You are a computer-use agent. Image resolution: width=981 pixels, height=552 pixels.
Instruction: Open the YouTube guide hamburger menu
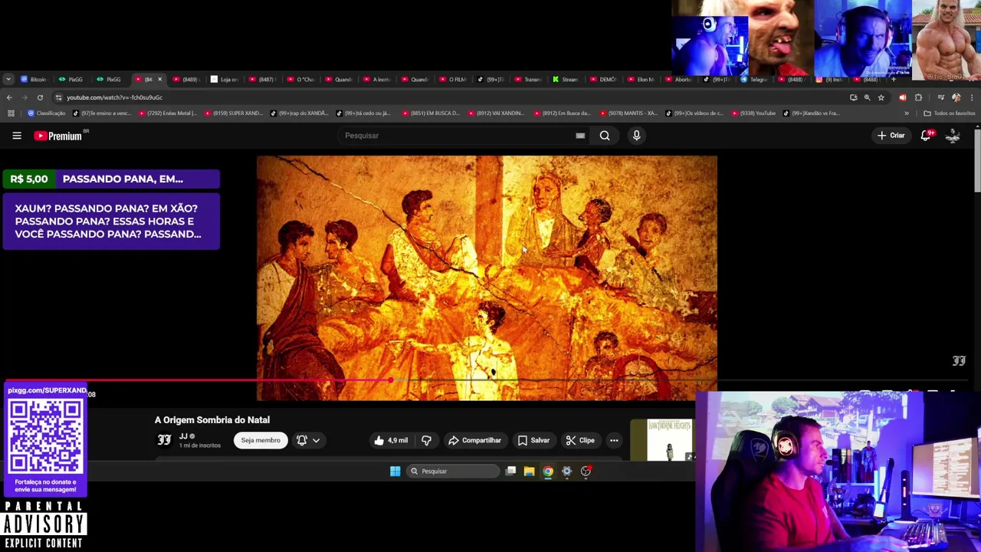[17, 136]
